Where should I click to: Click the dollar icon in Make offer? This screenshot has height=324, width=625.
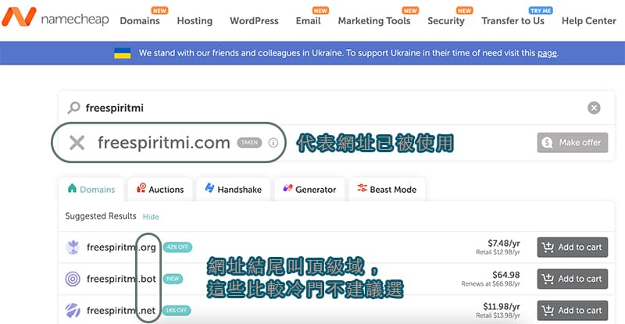pos(548,143)
